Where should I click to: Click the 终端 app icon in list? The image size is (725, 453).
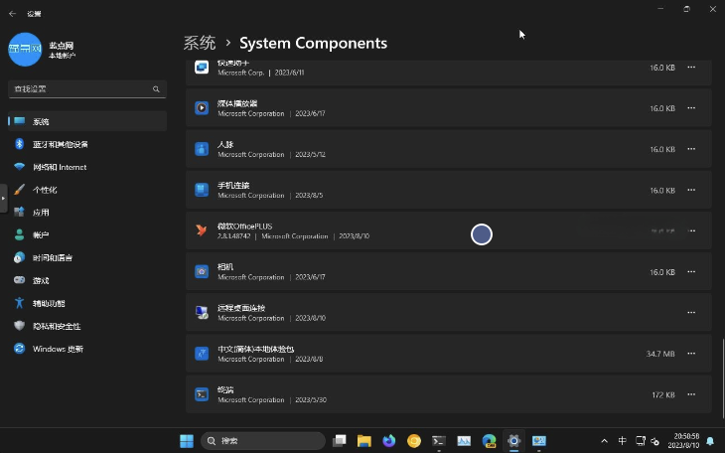202,394
